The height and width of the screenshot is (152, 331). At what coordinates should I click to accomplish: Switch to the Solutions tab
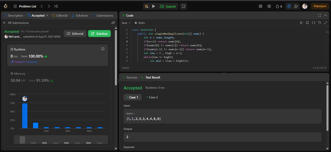80,15
